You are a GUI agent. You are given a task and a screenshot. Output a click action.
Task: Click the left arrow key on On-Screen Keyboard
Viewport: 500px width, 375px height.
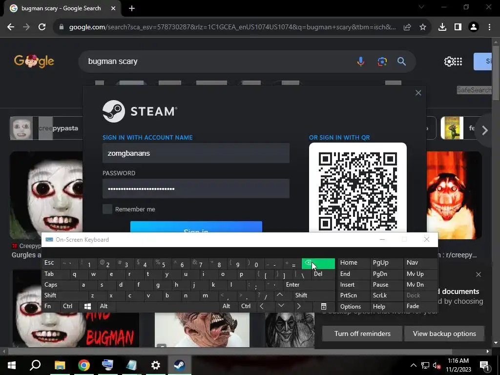(262, 307)
